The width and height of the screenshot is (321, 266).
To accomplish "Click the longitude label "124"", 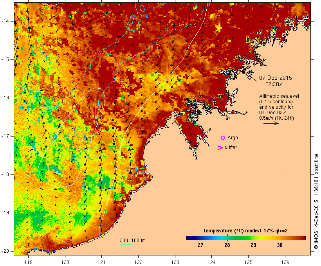I will click(211, 262).
